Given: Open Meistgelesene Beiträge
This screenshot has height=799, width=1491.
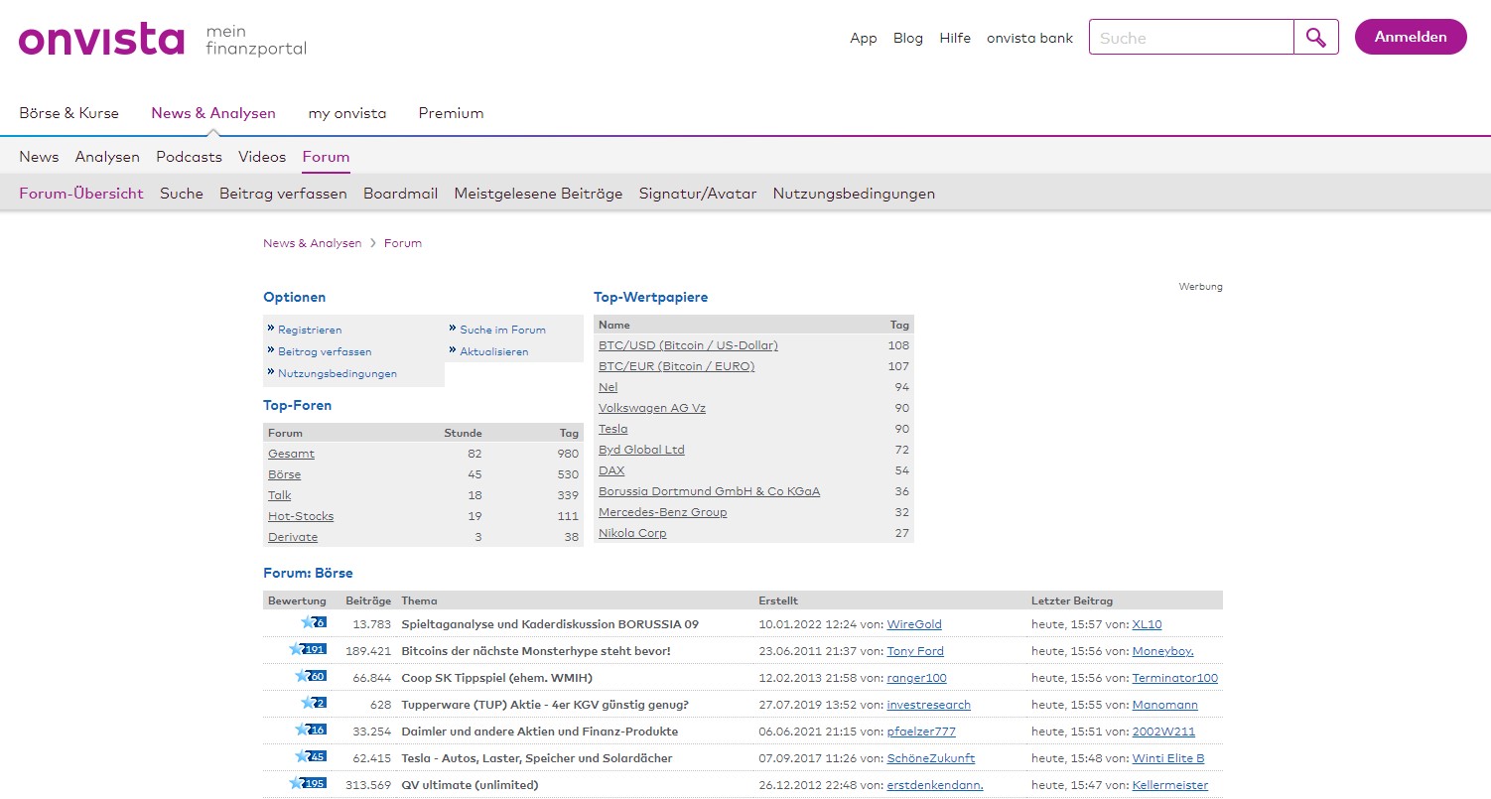Looking at the screenshot, I should pyautogui.click(x=538, y=194).
